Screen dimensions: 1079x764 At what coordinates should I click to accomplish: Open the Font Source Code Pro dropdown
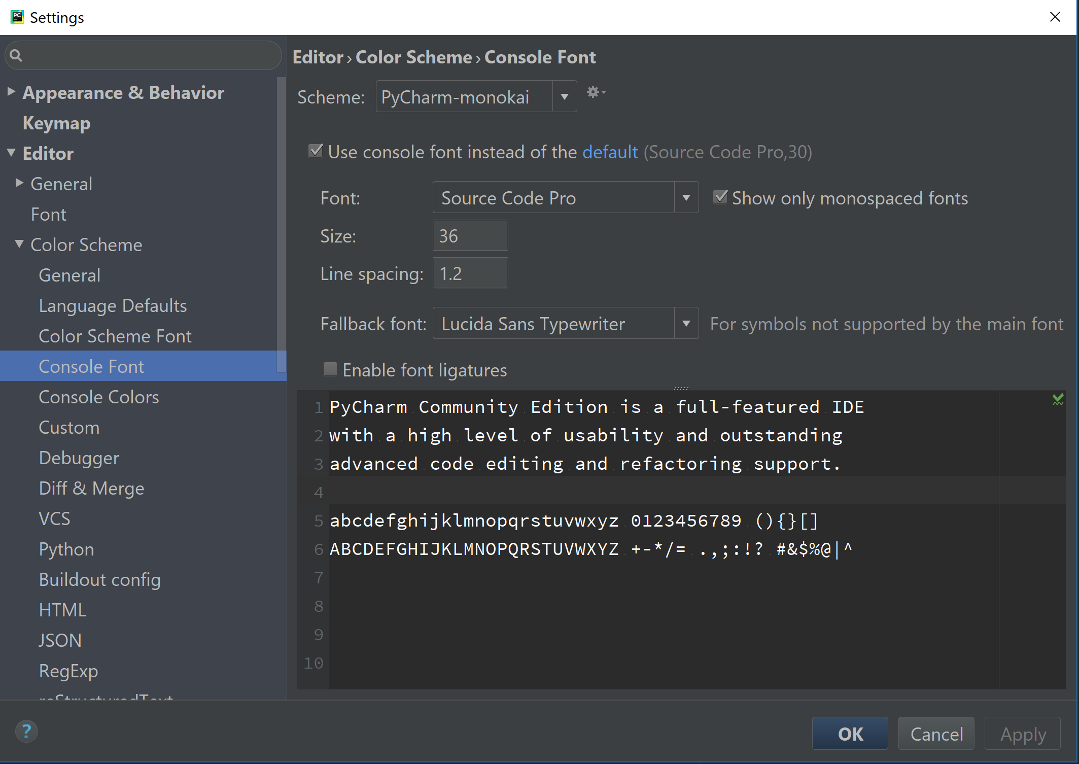(565, 197)
